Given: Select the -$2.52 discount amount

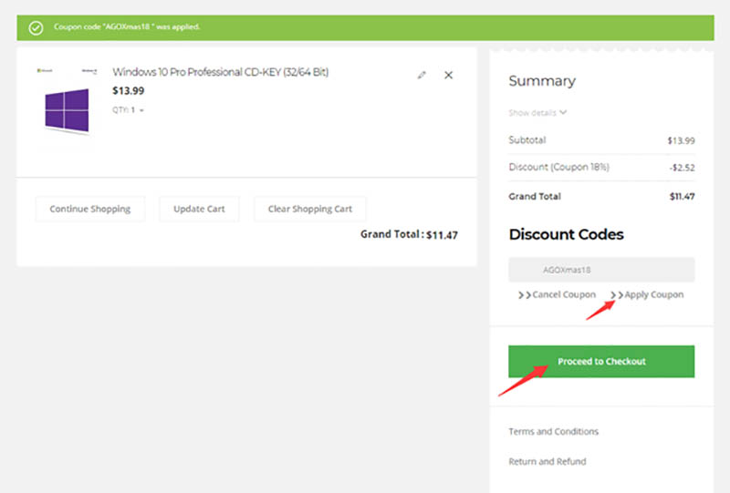Looking at the screenshot, I should pos(682,168).
